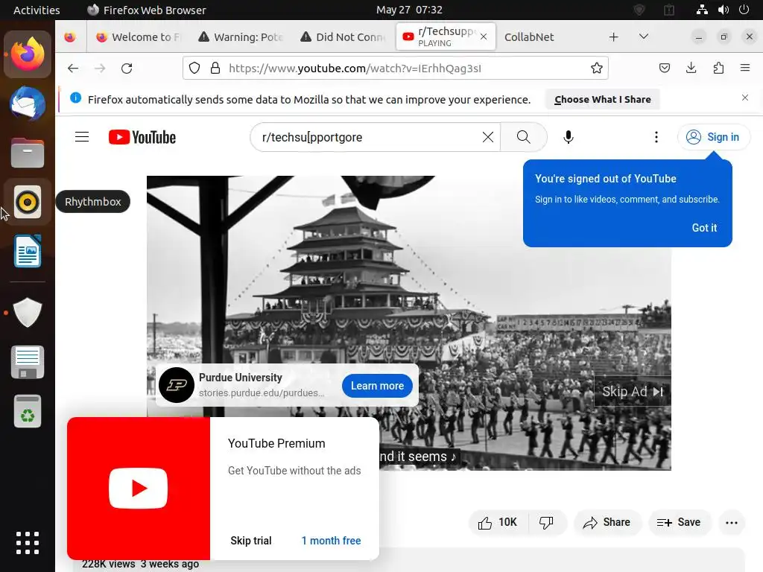
Task: Go back using browser back arrow
Action: pyautogui.click(x=73, y=68)
